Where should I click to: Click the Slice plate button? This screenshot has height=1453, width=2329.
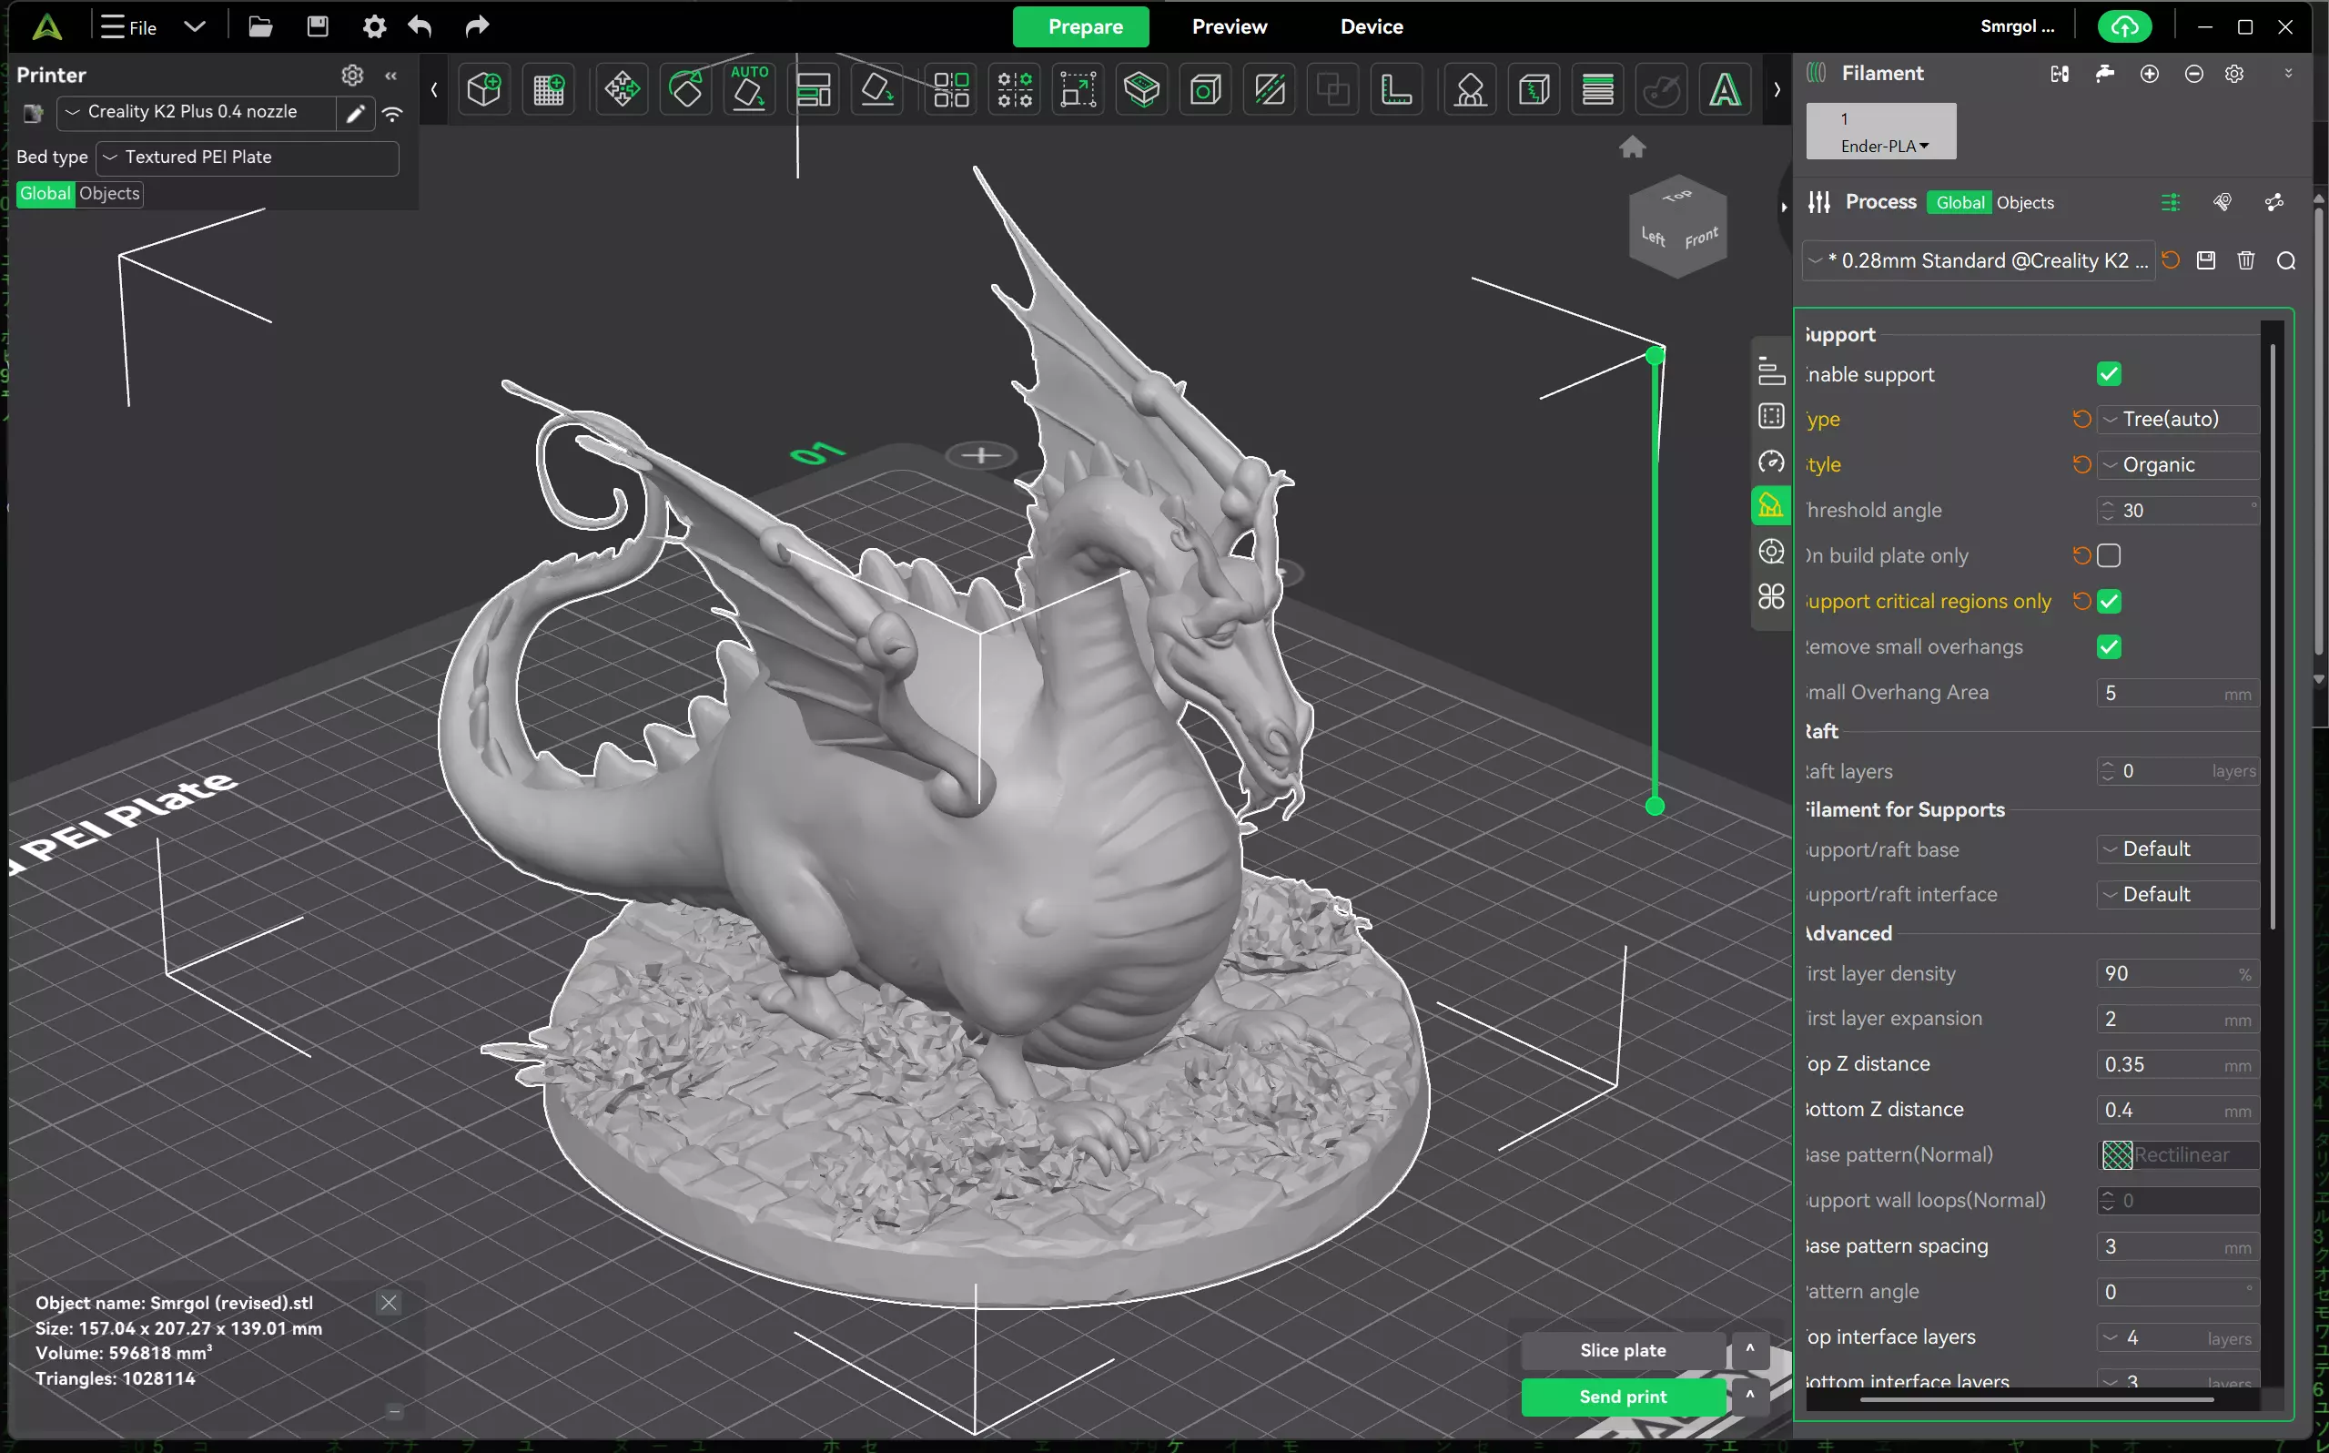pyautogui.click(x=1622, y=1350)
